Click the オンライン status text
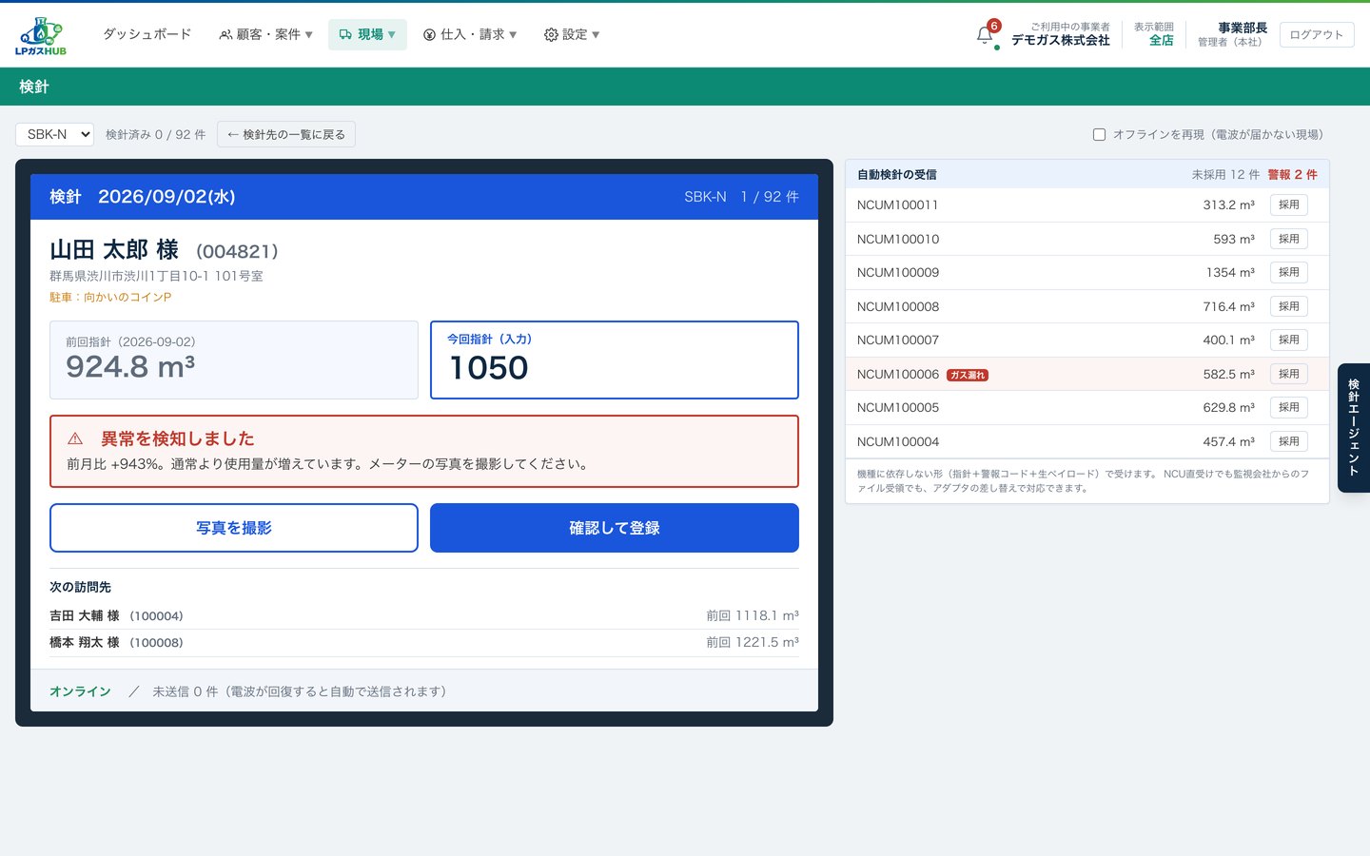Screen dimensions: 1370x856 [80, 691]
